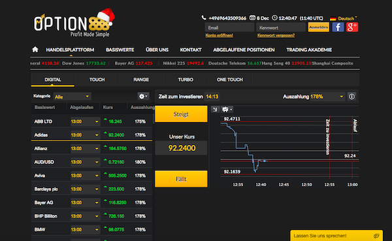The height and width of the screenshot is (241, 392).
Task: Open the Deutsch language dropdown
Action: pyautogui.click(x=348, y=18)
